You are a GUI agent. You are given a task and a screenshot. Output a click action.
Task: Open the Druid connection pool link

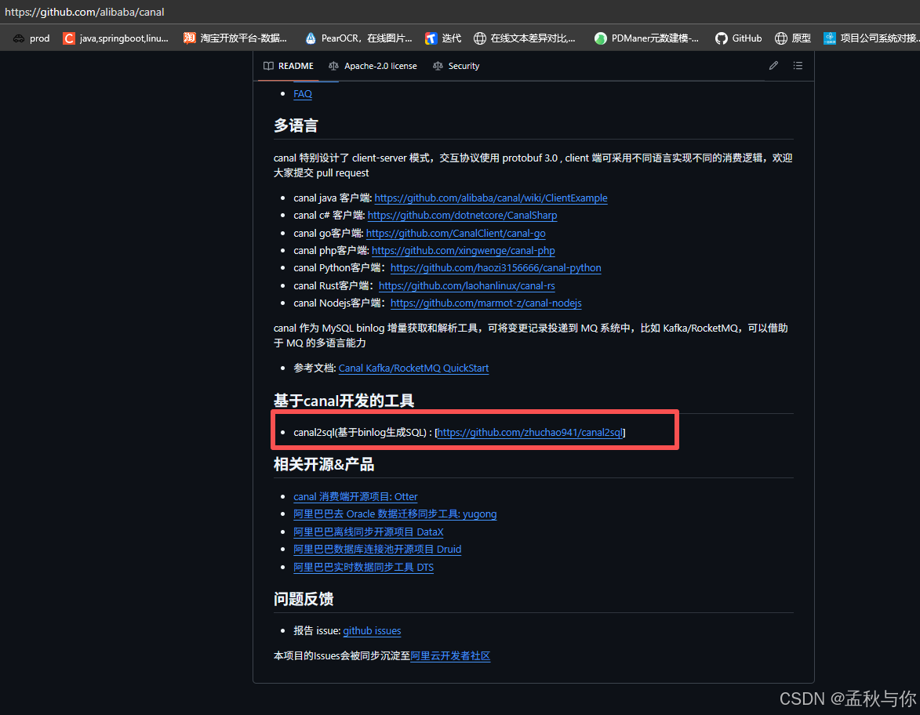[377, 550]
